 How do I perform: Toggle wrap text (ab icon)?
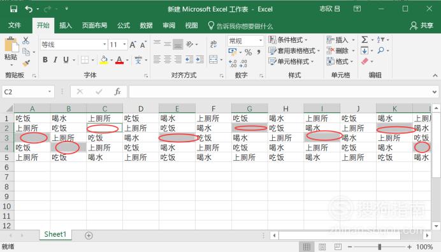tap(213, 44)
